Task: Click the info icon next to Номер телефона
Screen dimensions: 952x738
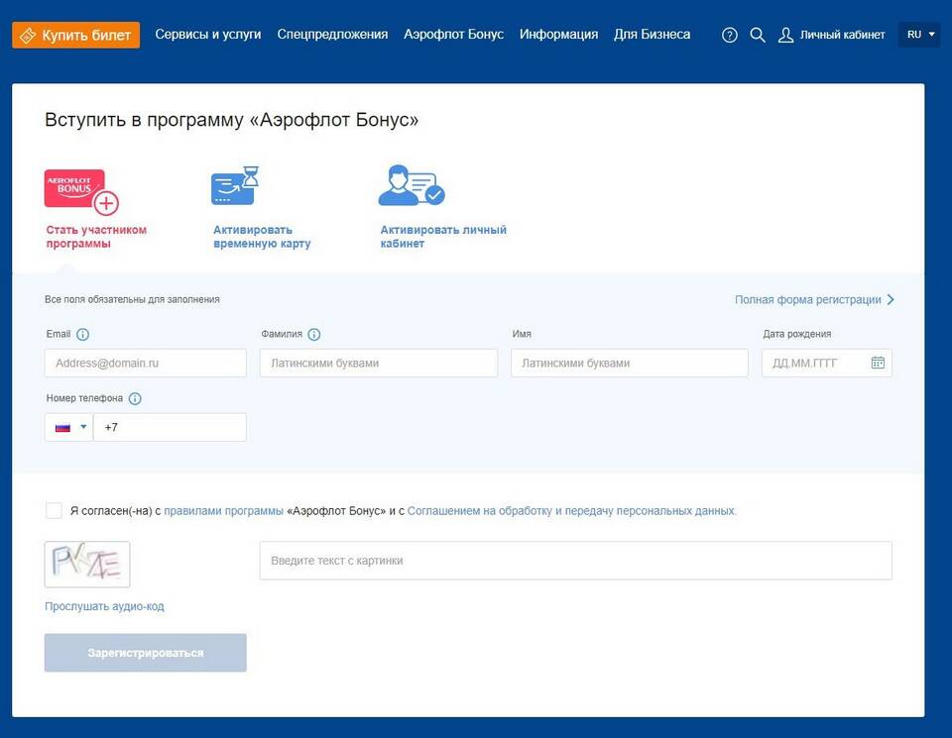Action: click(x=136, y=399)
